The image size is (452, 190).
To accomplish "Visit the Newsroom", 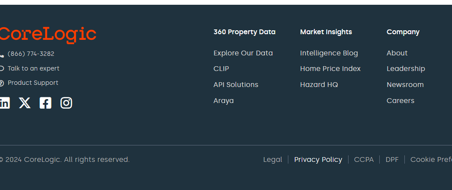I will click(405, 85).
